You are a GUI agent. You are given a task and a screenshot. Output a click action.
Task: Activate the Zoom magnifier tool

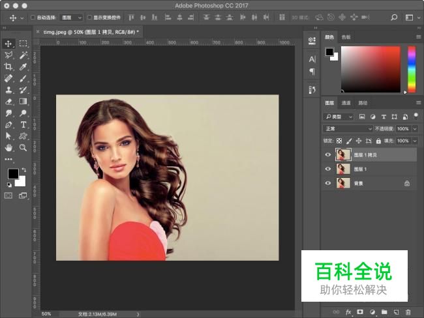[x=23, y=147]
